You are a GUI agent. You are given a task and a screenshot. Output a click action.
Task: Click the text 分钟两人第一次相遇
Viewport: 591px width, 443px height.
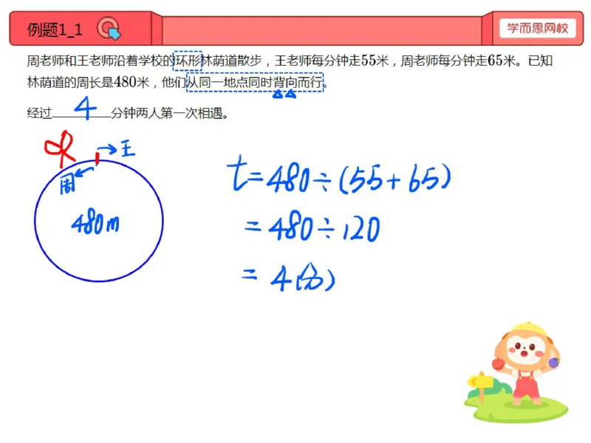(x=167, y=113)
